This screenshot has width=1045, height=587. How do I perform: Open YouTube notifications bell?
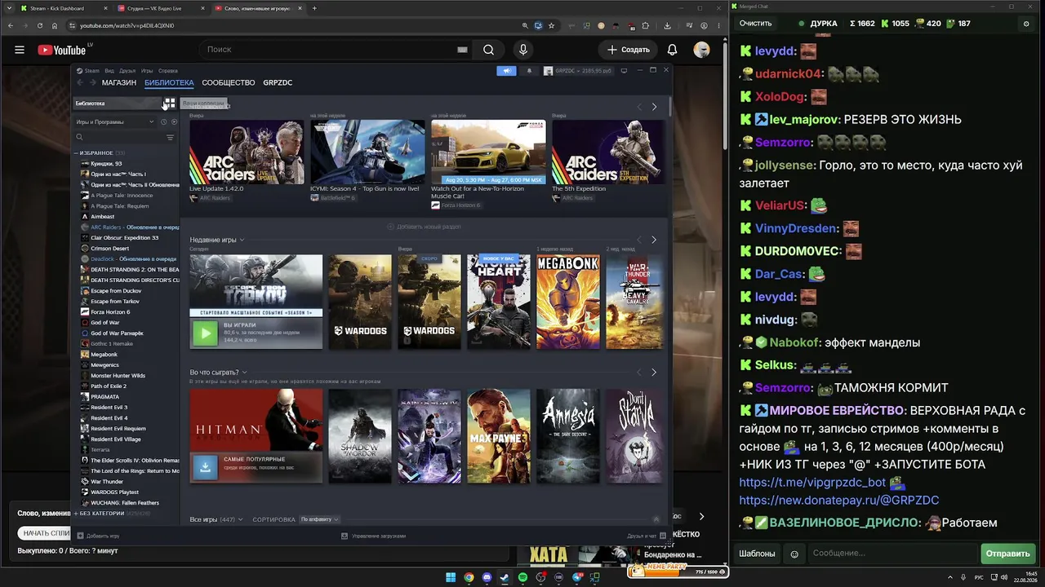click(x=672, y=50)
